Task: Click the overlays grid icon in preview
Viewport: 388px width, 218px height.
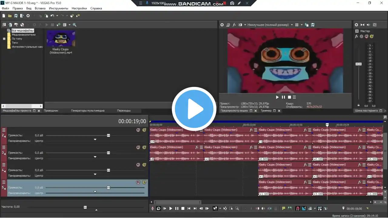Action: 297,25
